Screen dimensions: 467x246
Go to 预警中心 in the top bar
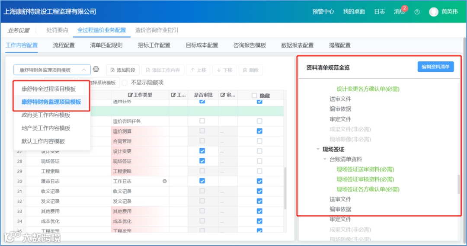click(323, 12)
